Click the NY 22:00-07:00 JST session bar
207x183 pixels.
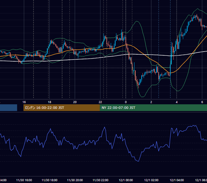[153, 108]
